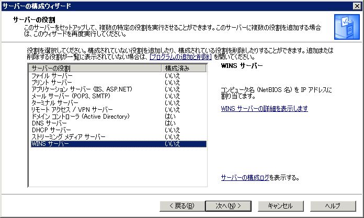364x218 pixels.
Task: Select ストリーミング メディア サーバー role
Action: (119, 137)
